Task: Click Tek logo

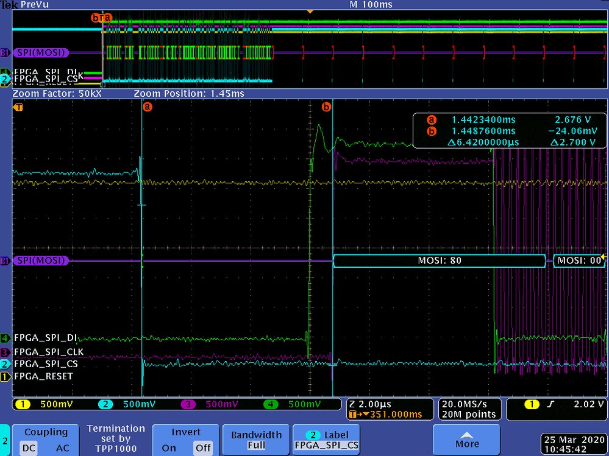Action: [x=9, y=5]
